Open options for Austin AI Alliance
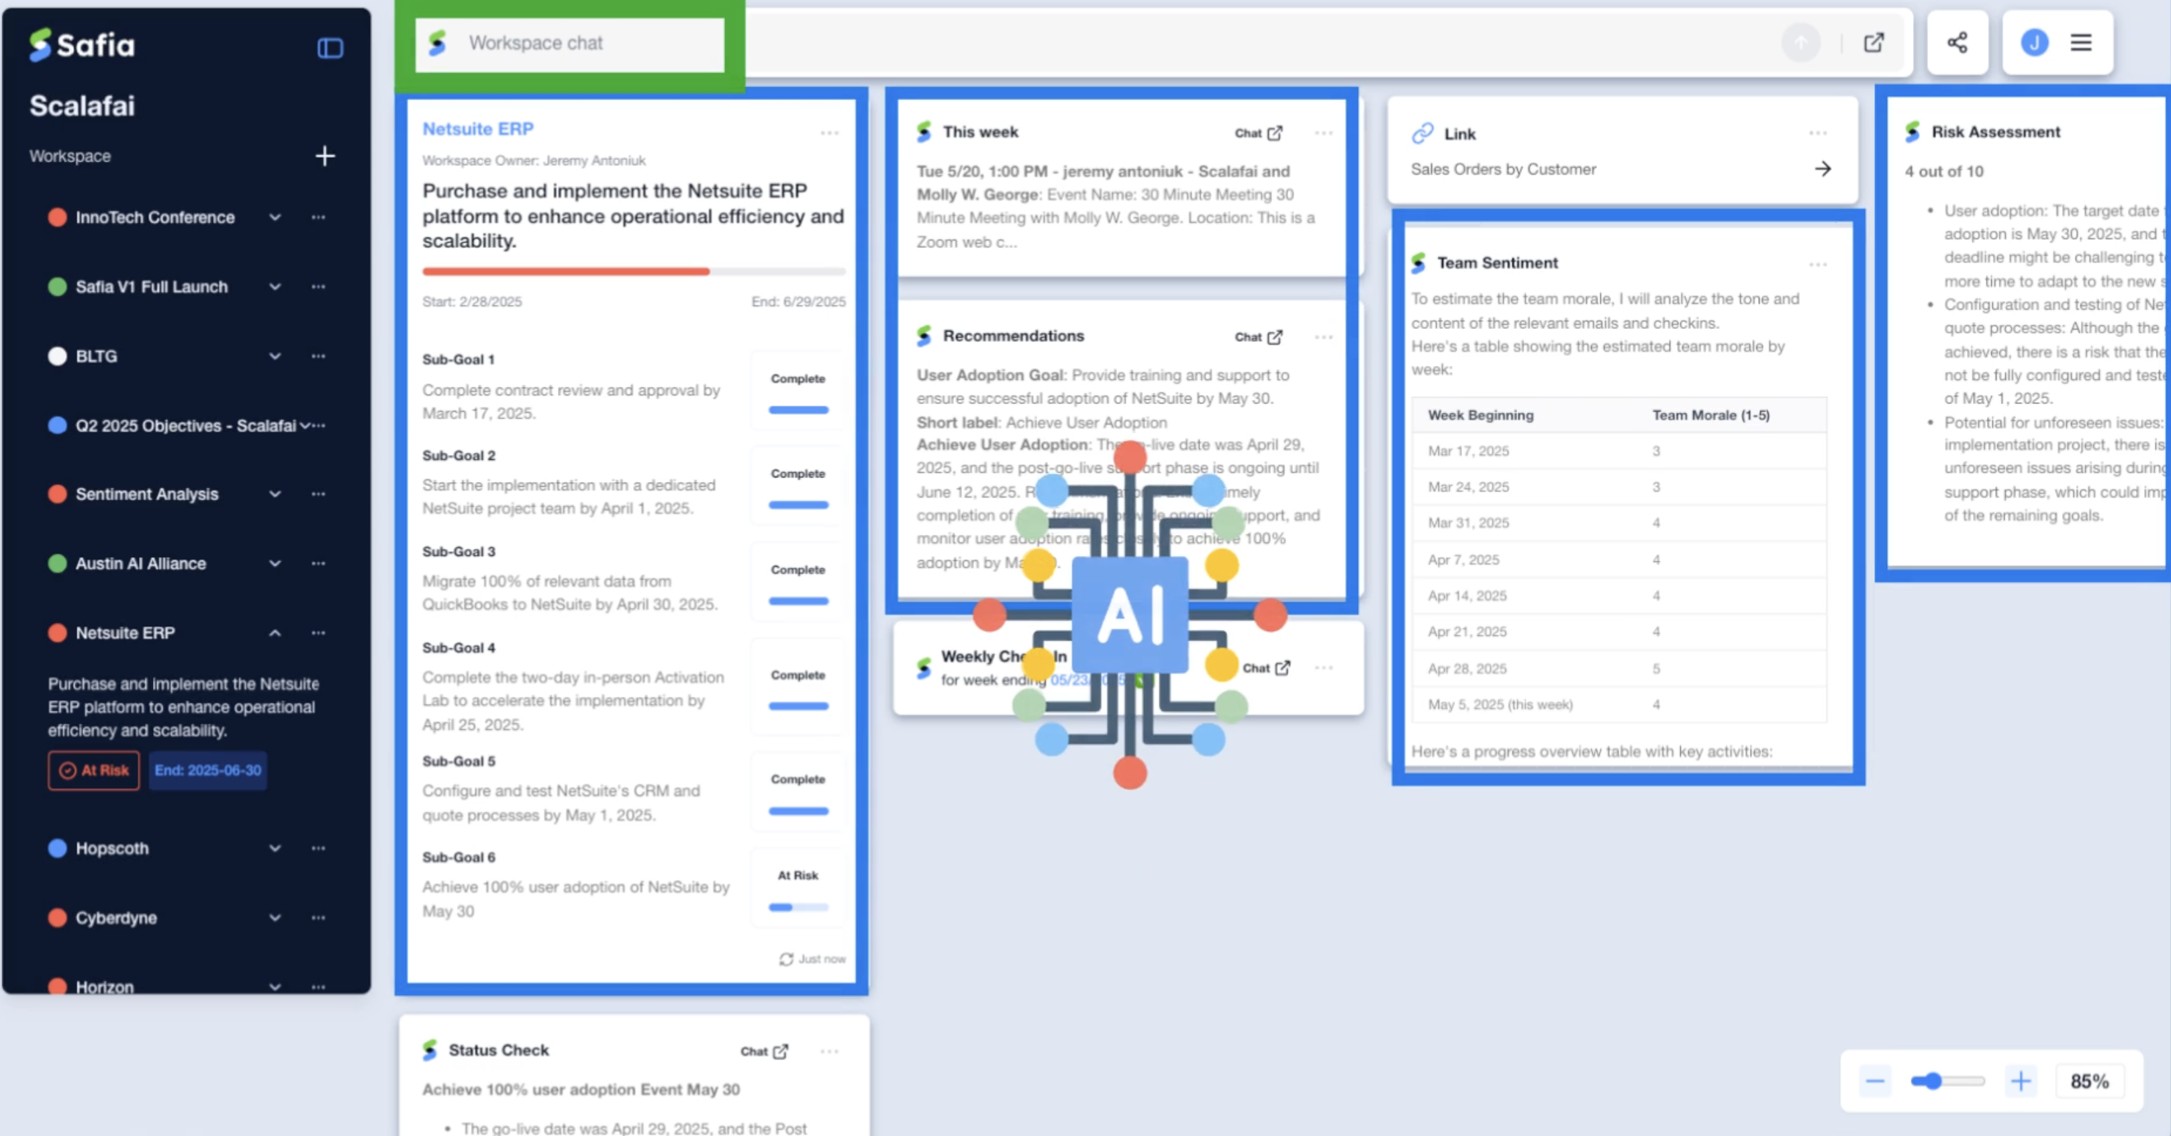The image size is (2171, 1136). tap(318, 563)
